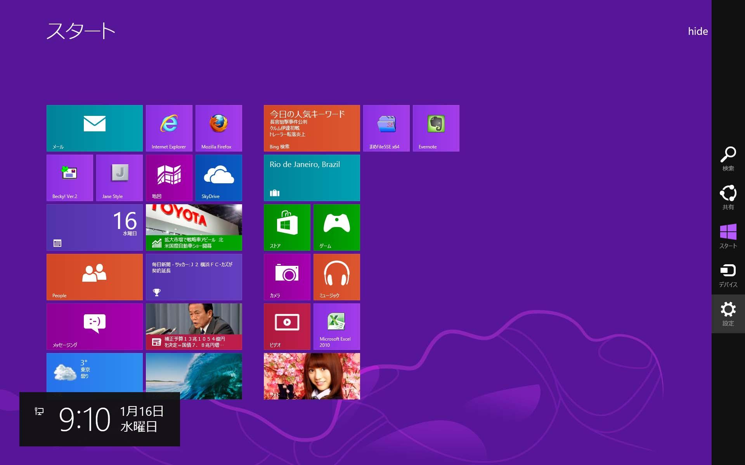Select the Devices charm
Image resolution: width=745 pixels, height=465 pixels.
(x=728, y=275)
